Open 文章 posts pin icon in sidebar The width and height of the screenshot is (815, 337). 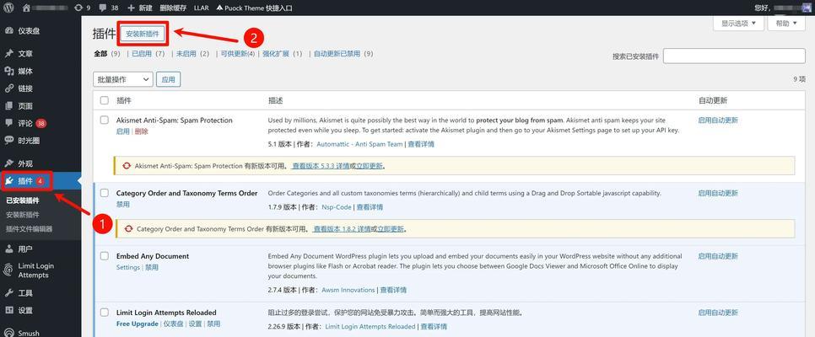[8, 53]
